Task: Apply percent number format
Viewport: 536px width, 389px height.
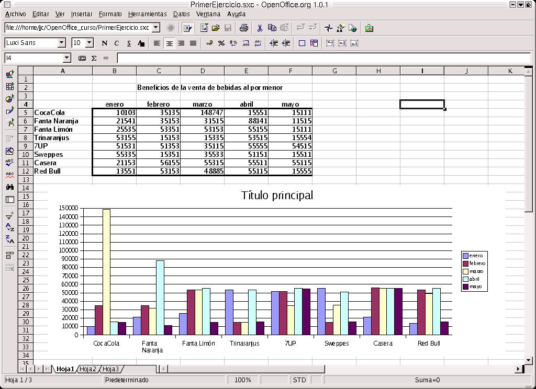Action: pos(221,43)
